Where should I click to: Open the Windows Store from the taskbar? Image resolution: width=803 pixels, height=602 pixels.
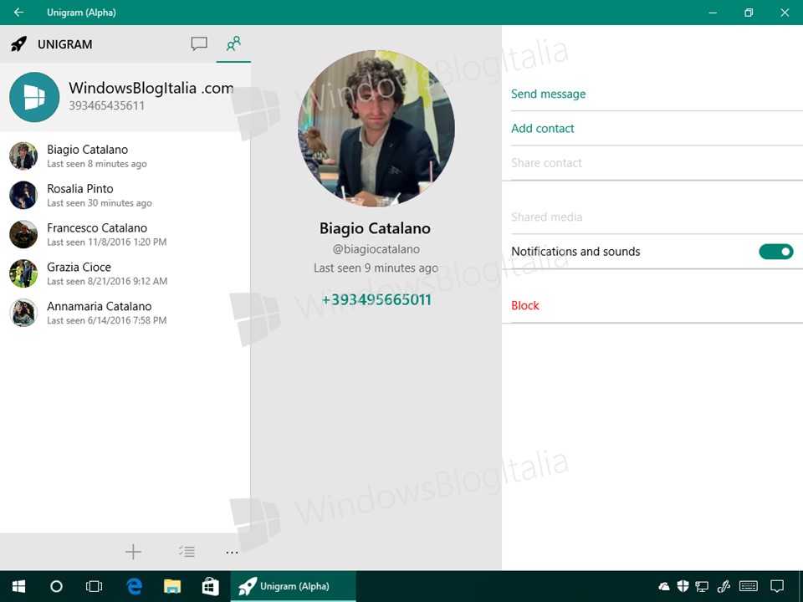210,586
